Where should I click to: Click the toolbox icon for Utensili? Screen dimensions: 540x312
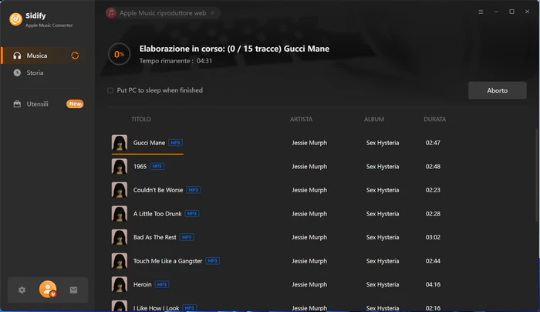point(17,103)
